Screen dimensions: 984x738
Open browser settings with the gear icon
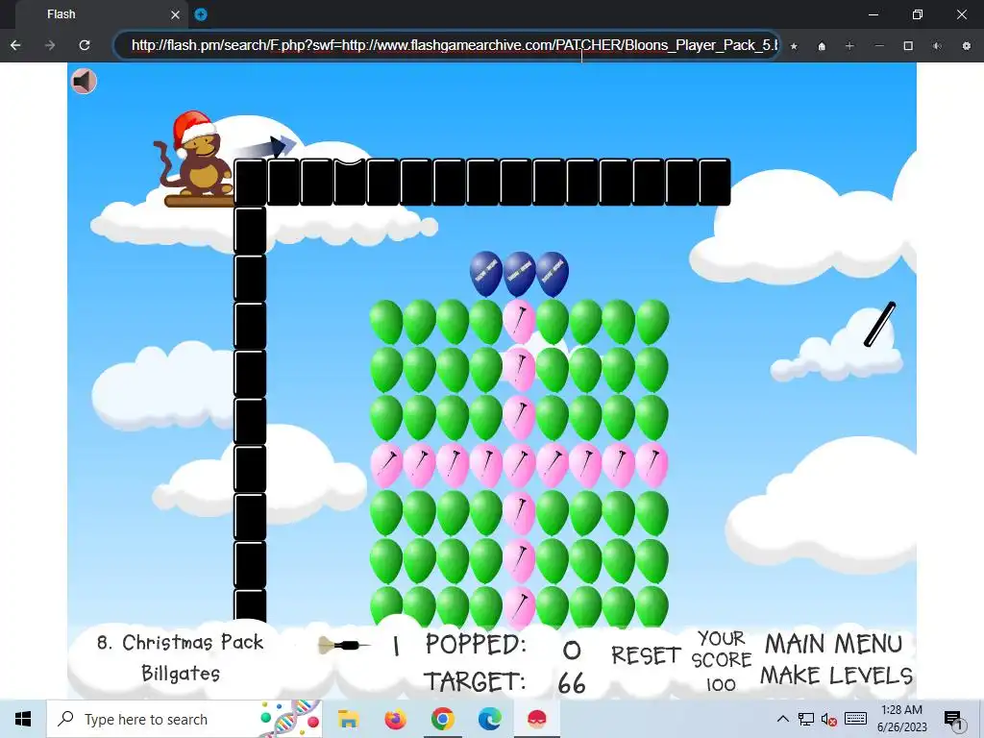pyautogui.click(x=967, y=46)
